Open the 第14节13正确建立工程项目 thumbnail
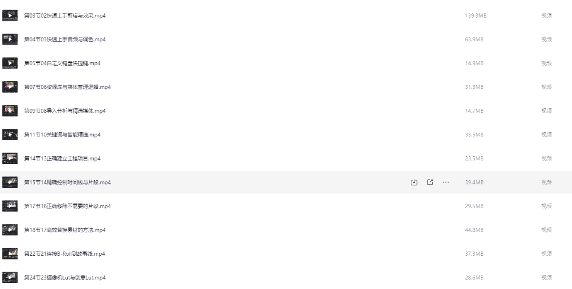The width and height of the screenshot is (572, 289). pyautogui.click(x=10, y=158)
